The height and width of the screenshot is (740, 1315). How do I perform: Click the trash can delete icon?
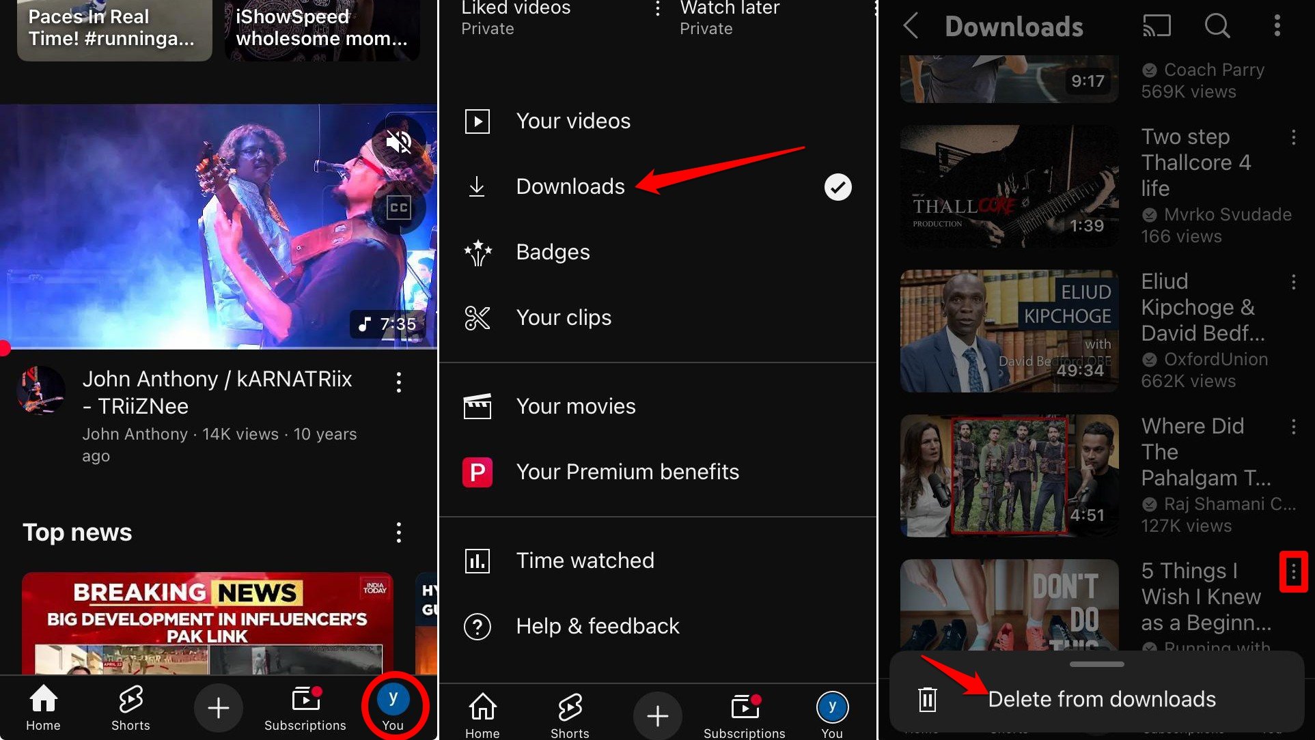pos(927,699)
